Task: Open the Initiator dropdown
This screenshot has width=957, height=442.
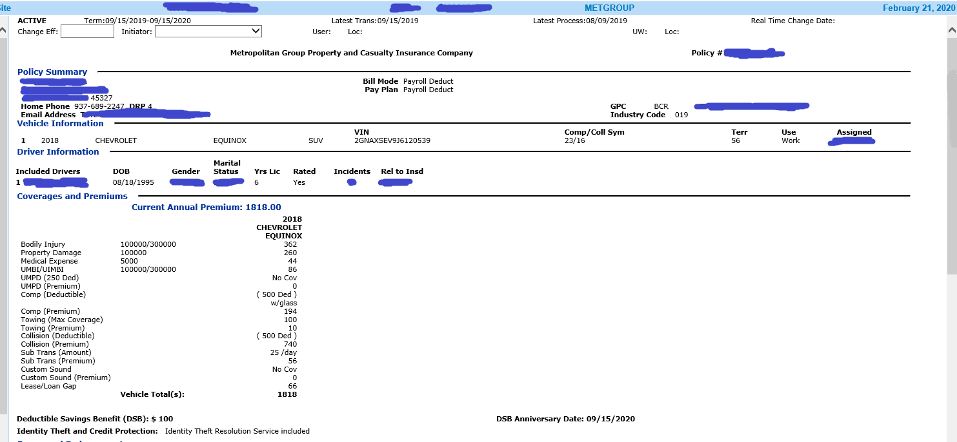Action: (208, 31)
